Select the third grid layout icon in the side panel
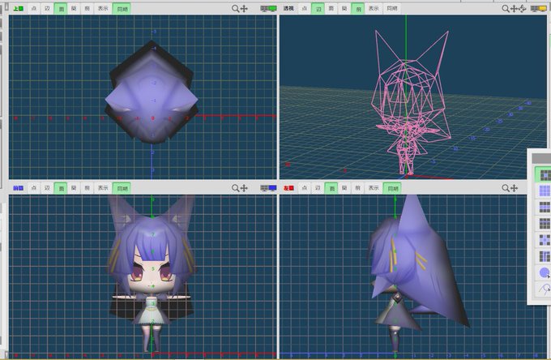Viewport: 551px width, 360px height. pos(544,207)
